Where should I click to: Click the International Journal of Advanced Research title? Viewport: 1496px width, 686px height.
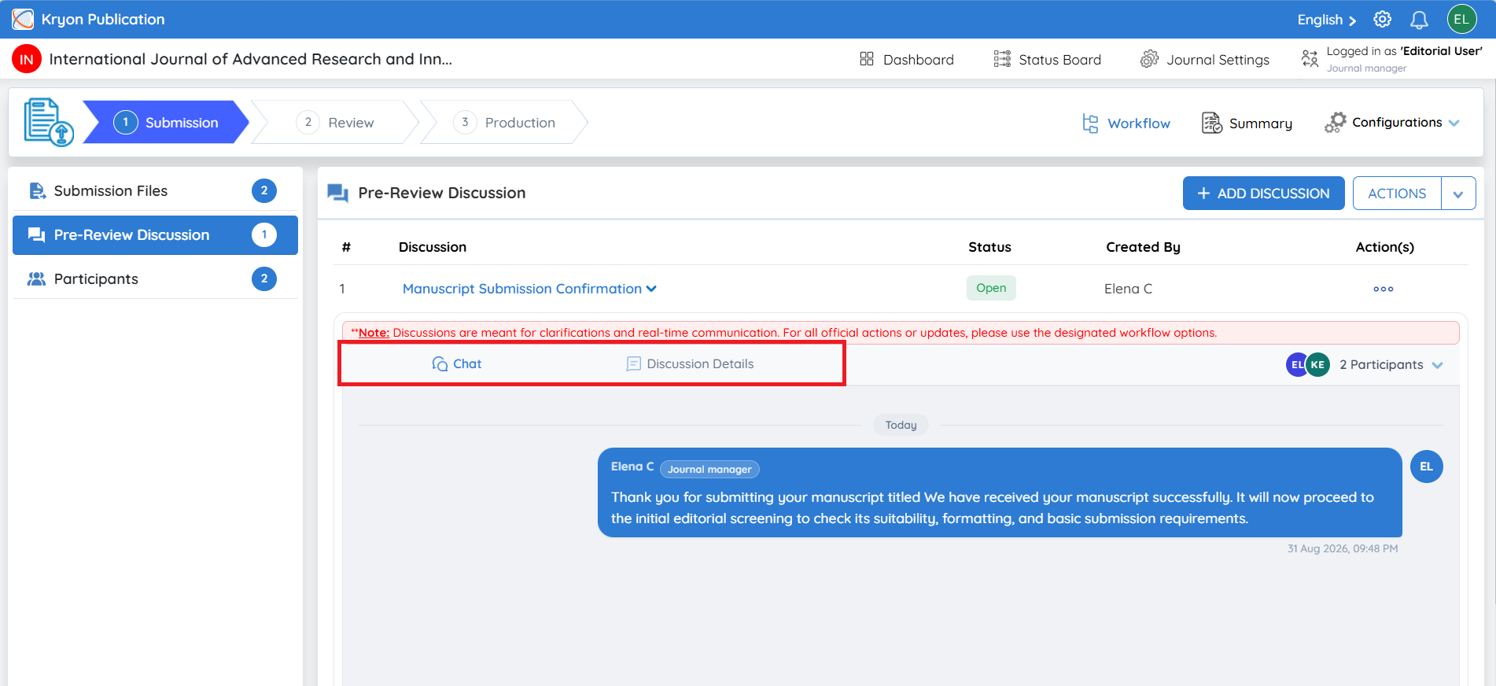250,59
